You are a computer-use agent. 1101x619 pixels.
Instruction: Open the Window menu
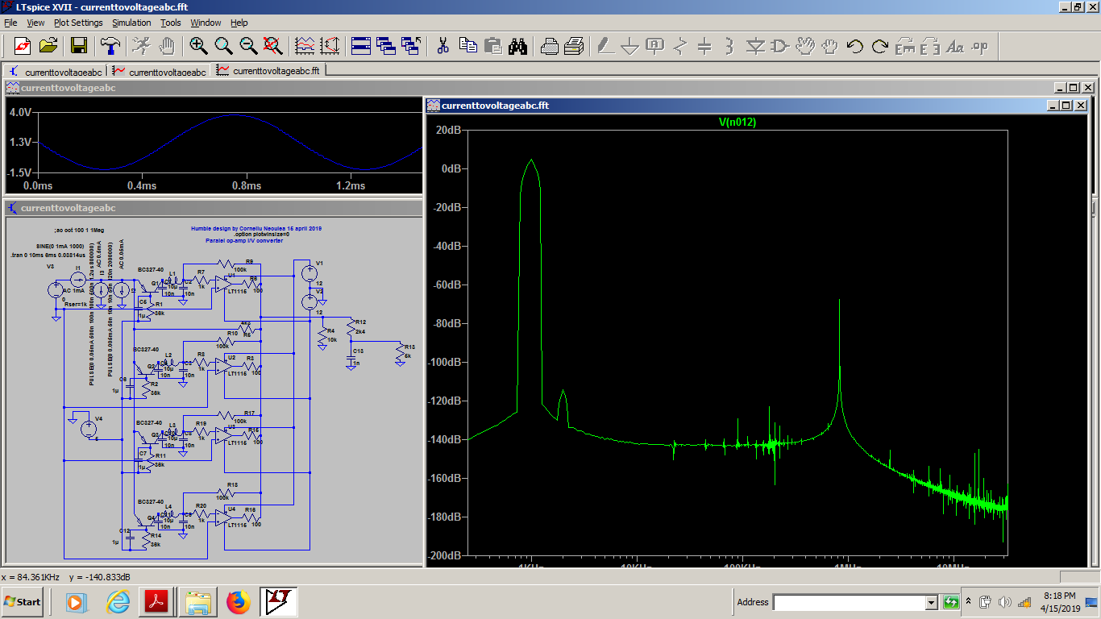click(206, 23)
